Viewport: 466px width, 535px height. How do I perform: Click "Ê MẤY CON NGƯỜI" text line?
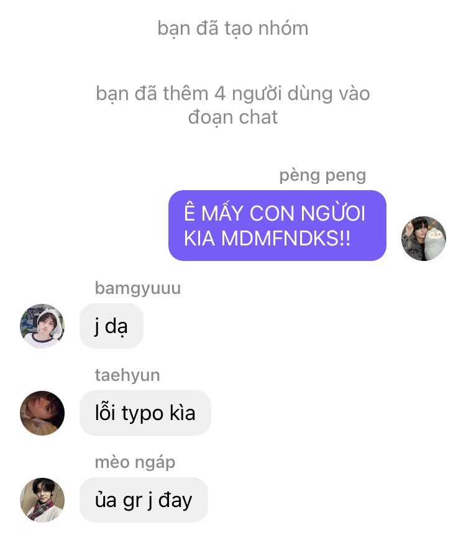pos(275,213)
